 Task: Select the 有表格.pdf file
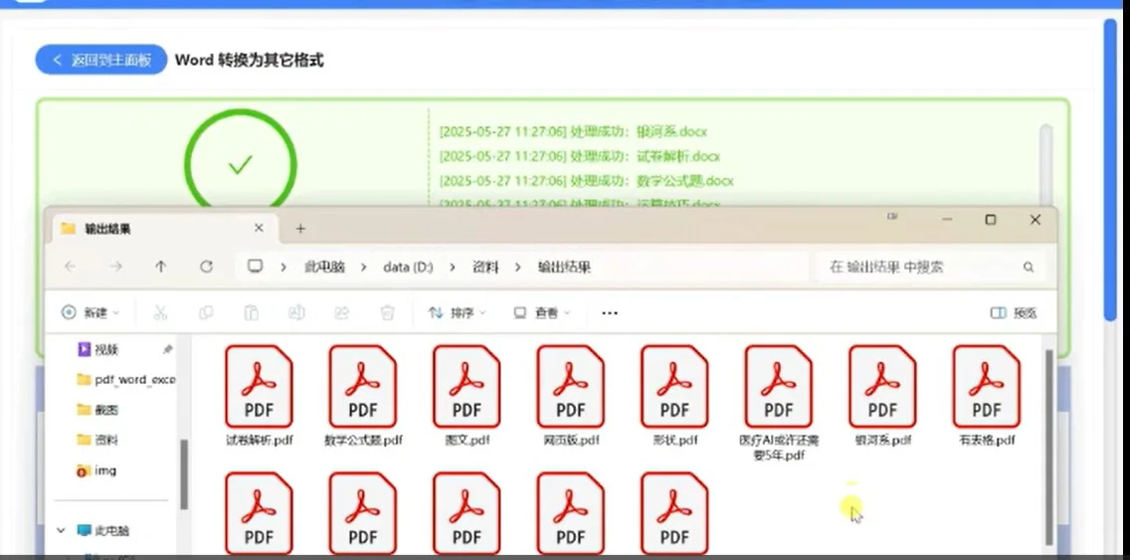point(987,395)
